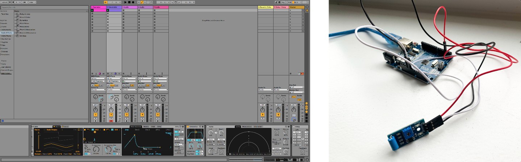Open the Matrix tab in Wavetable
Viewport: 521px width, 162px height.
146,126
